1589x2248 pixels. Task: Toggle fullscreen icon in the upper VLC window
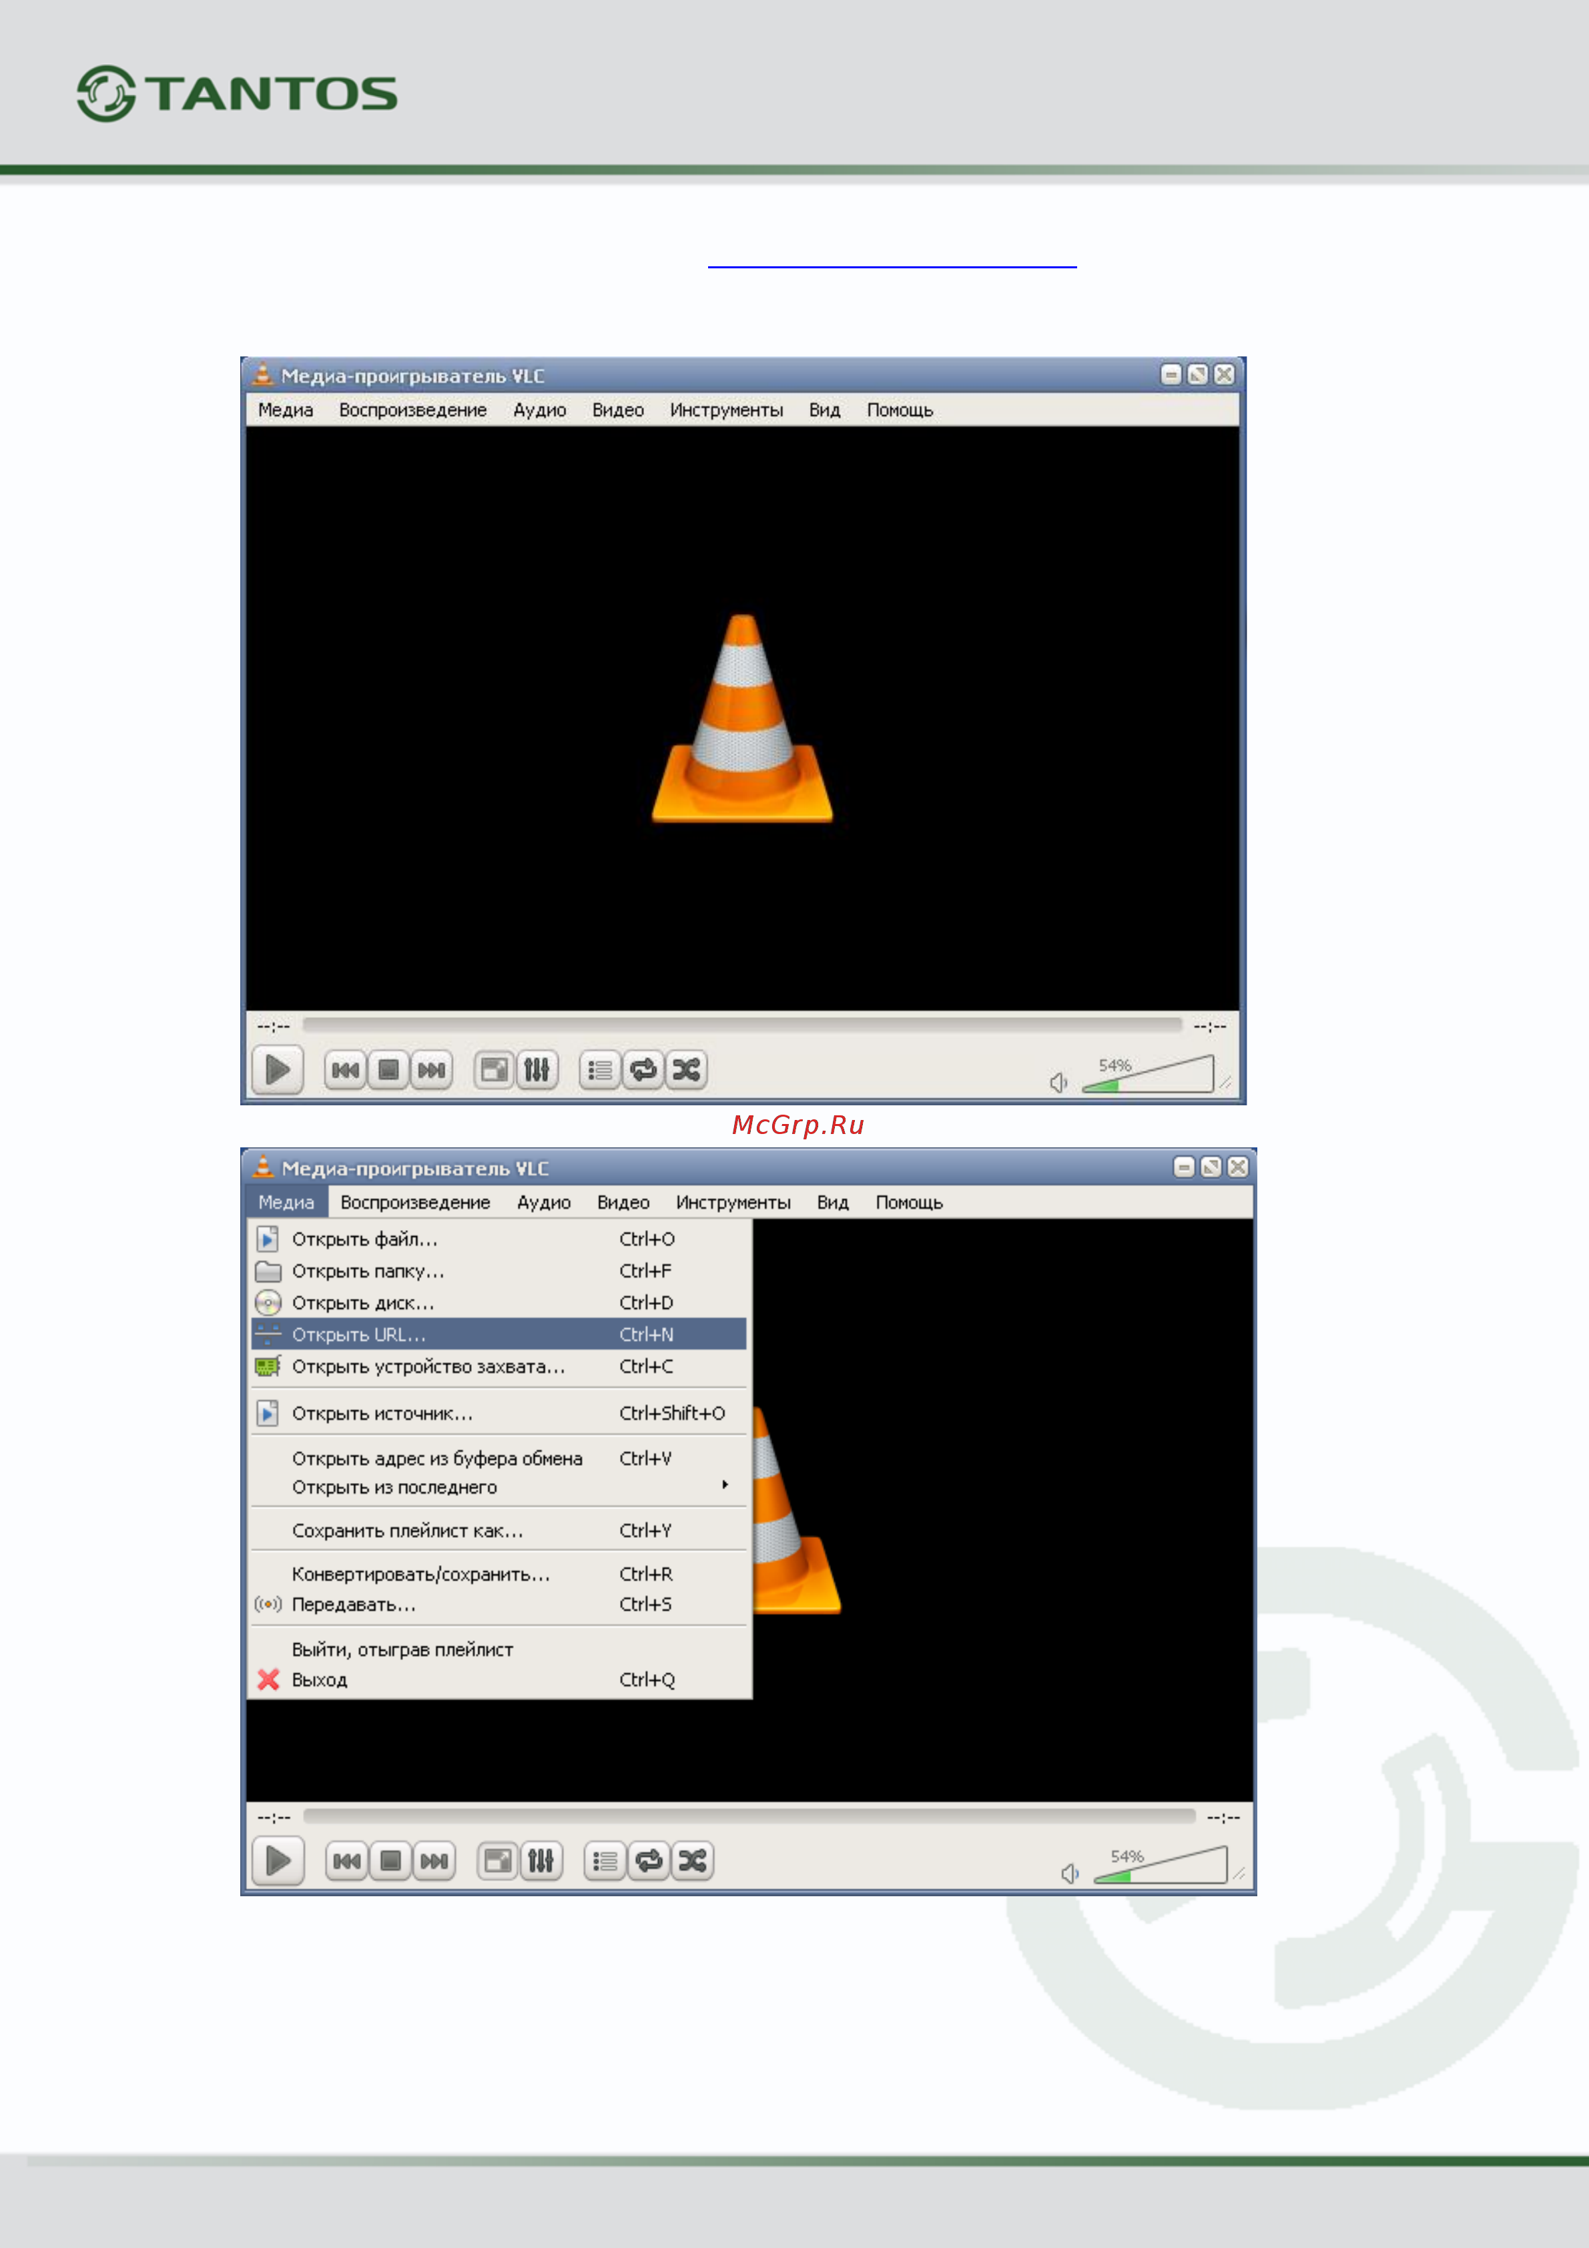coord(495,1069)
